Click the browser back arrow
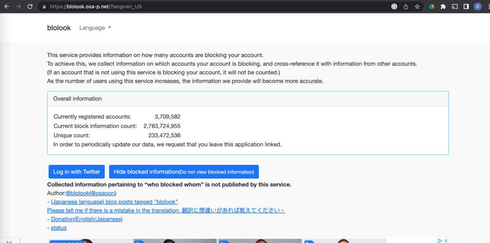 tap(7, 7)
